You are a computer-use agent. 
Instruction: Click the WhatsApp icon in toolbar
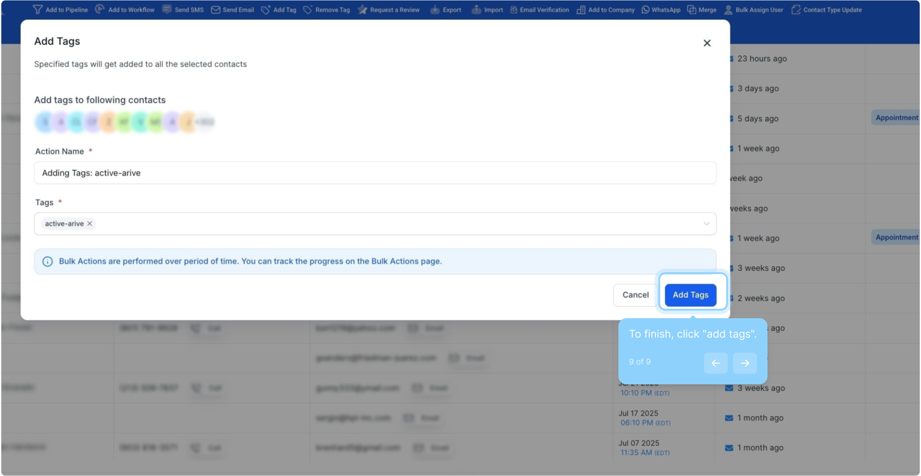(645, 10)
